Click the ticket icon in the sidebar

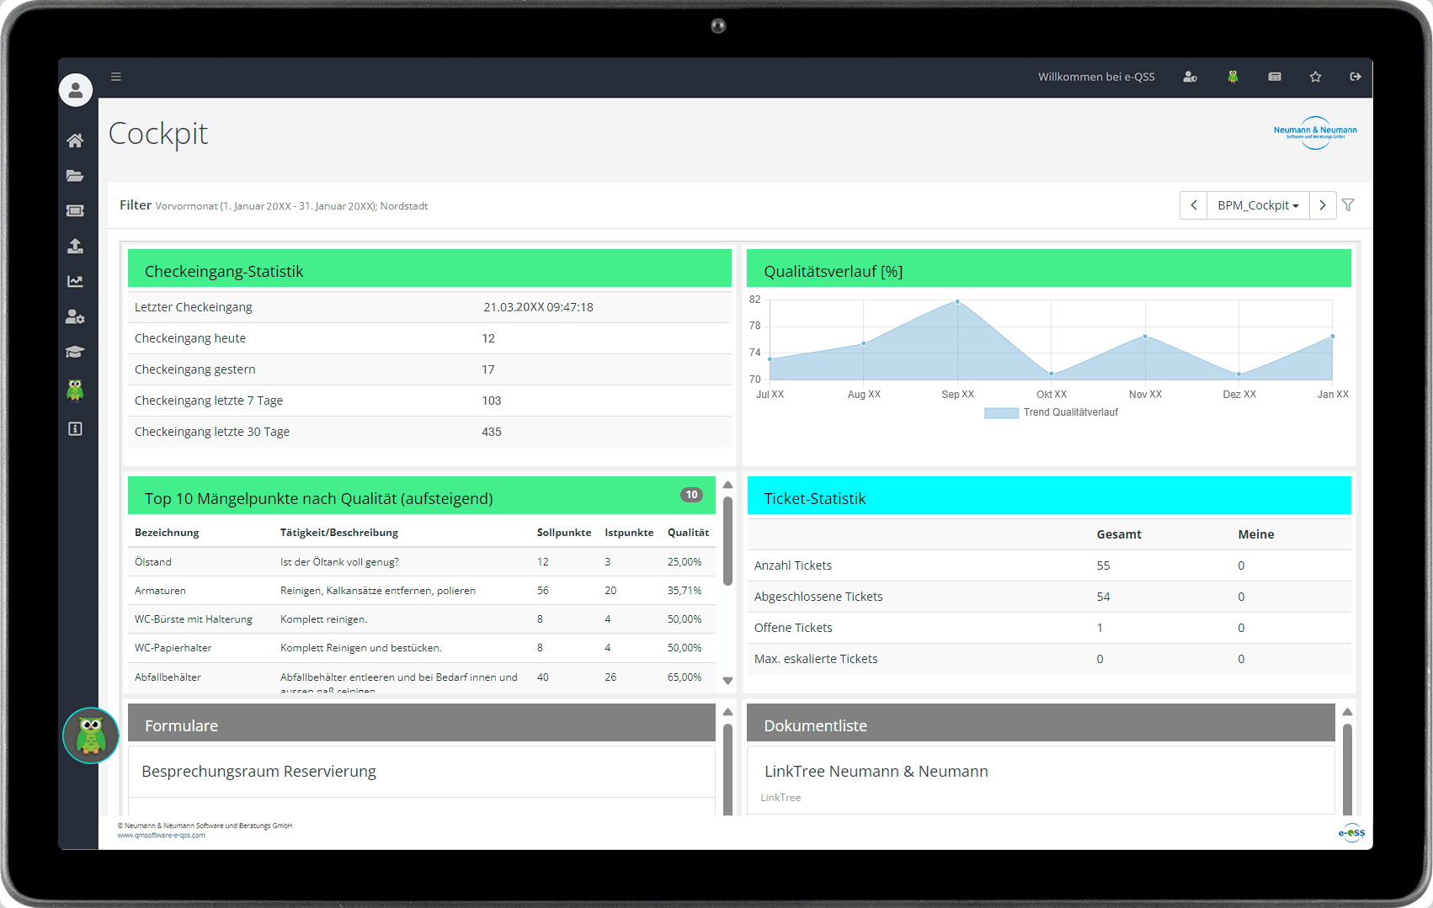pos(75,210)
